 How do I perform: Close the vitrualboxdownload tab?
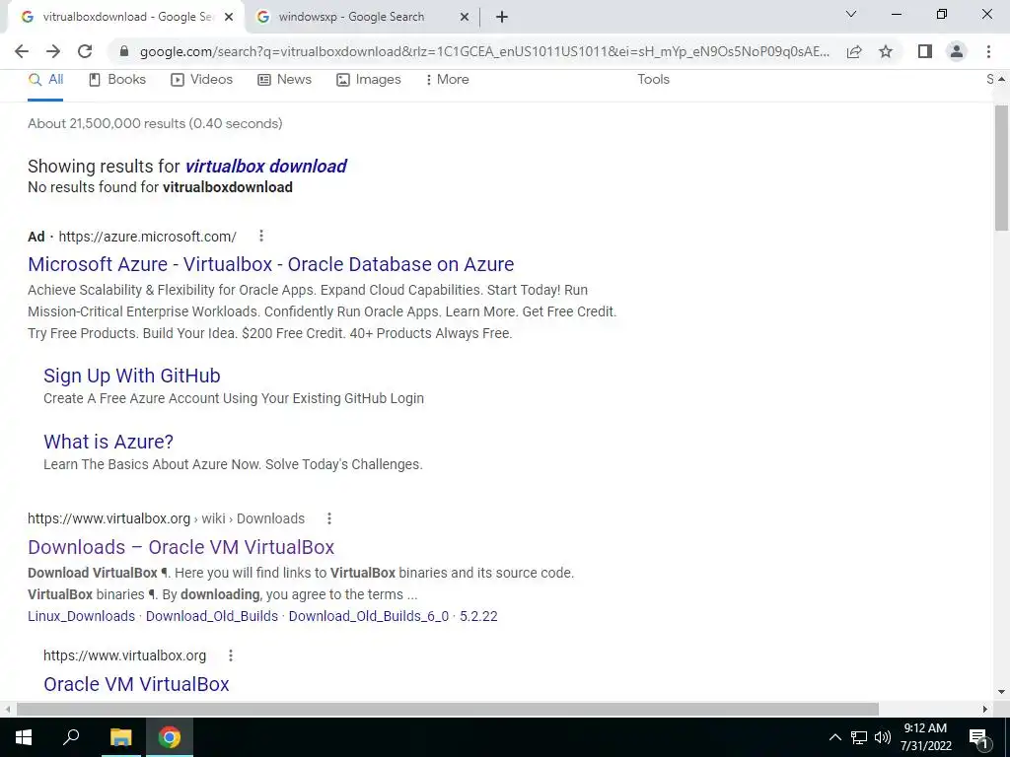point(229,18)
